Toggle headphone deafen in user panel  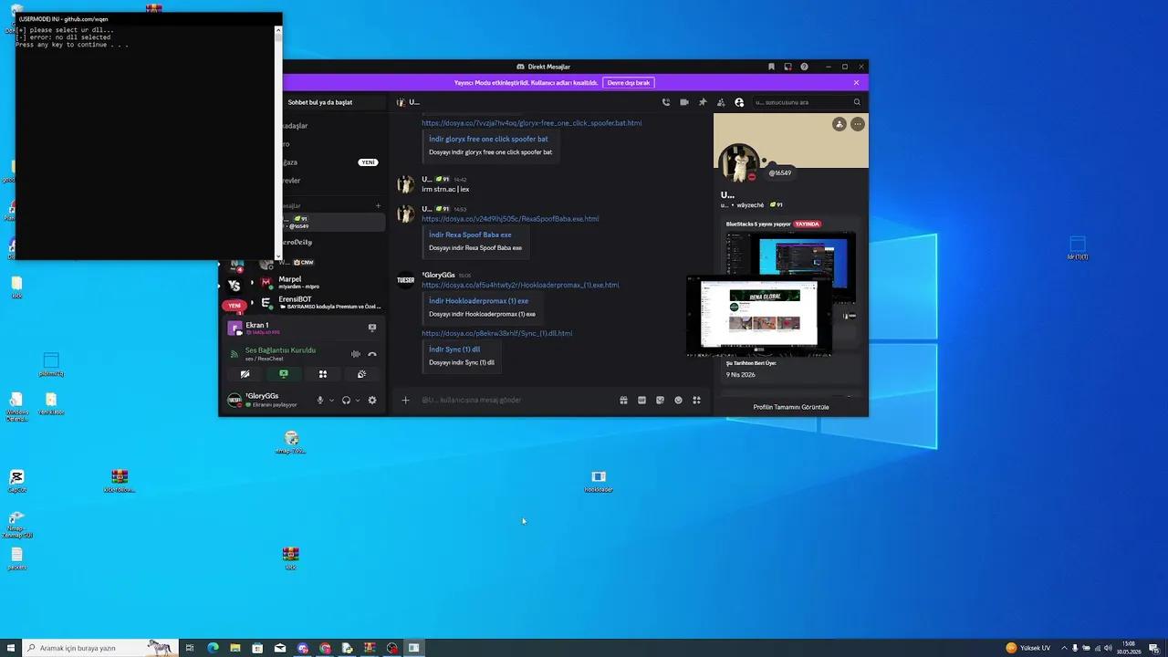[x=346, y=400]
